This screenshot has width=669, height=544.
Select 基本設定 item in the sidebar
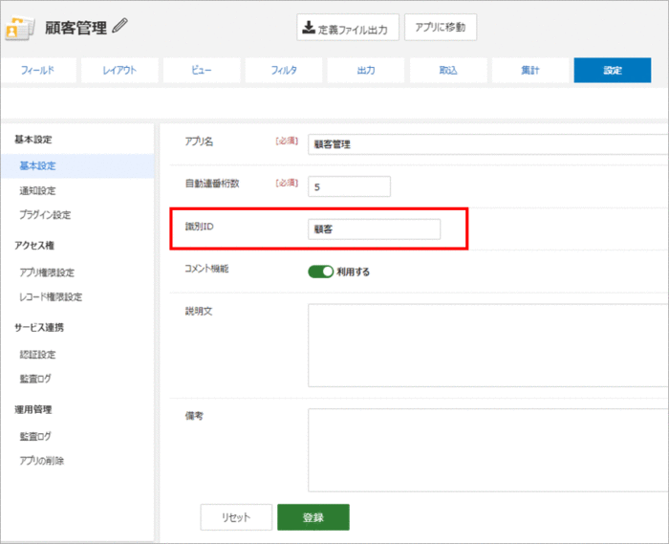pyautogui.click(x=76, y=166)
